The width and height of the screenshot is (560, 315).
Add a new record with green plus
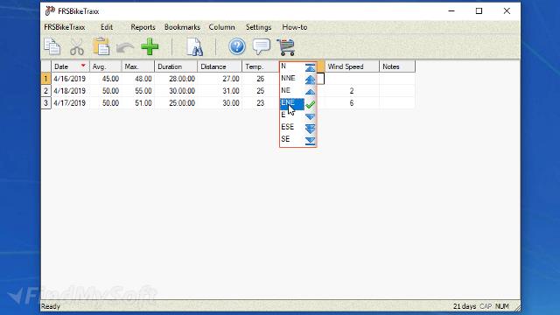pyautogui.click(x=150, y=46)
